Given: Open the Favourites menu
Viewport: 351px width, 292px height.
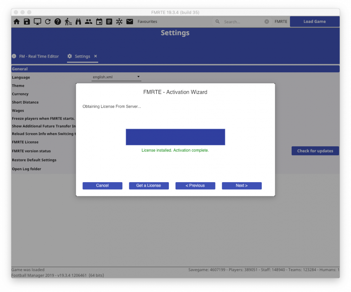Looking at the screenshot, I should (x=147, y=22).
